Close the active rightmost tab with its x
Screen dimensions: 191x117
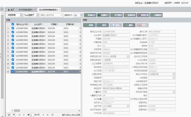[59, 10]
